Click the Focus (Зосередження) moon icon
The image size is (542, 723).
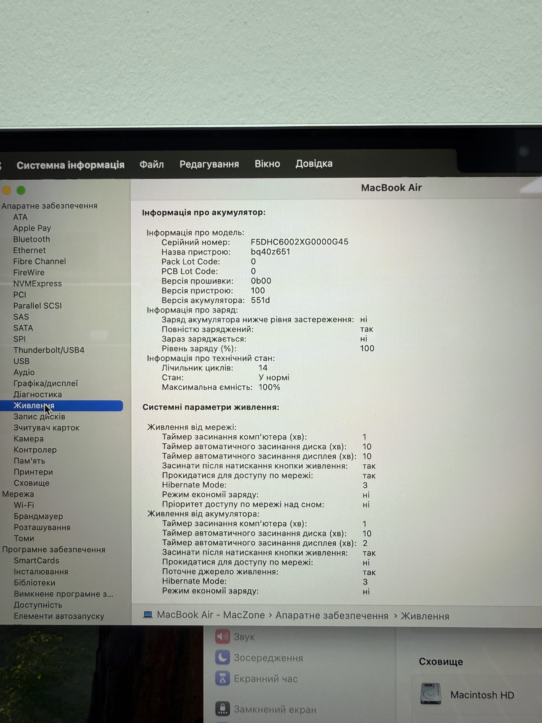222,657
